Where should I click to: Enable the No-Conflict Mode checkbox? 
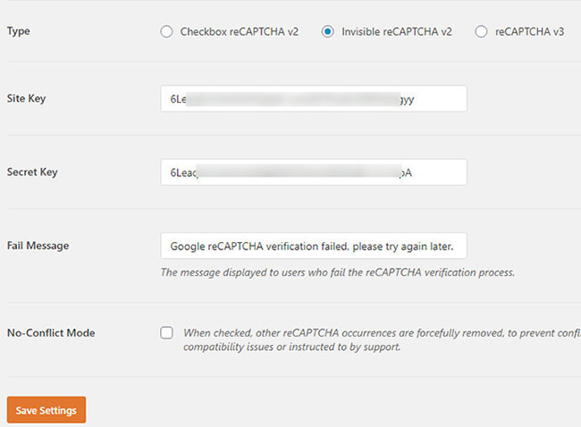click(x=167, y=333)
